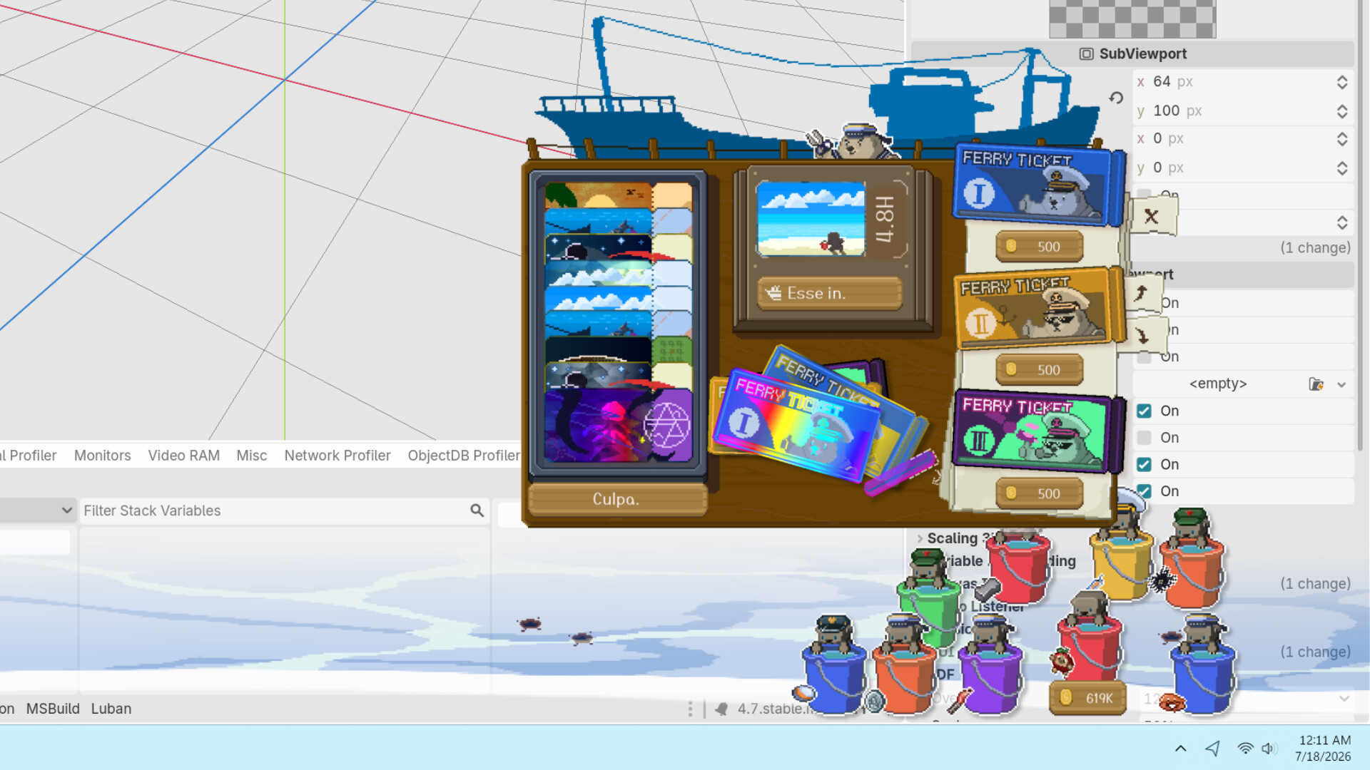Open the dropdown at the inspector's bottom right
The image size is (1370, 770).
pos(1344,699)
